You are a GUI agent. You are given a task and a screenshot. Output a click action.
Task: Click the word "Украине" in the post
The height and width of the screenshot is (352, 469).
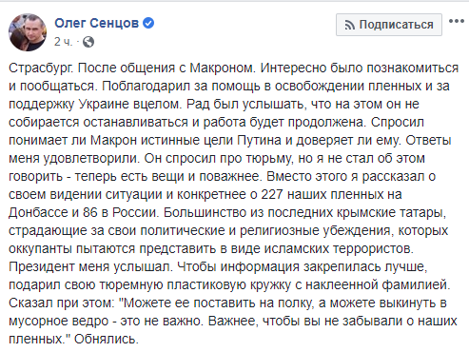[104, 105]
